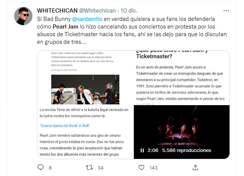The height and width of the screenshot is (176, 244).
Task: Open the Ticketmaster headline article image
Action: [x=182, y=78]
